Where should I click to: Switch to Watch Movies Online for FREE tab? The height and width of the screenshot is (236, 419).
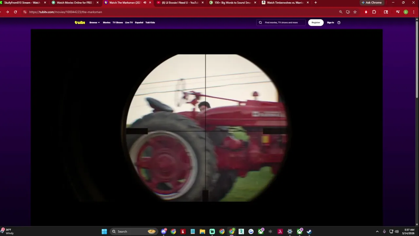coord(75,3)
